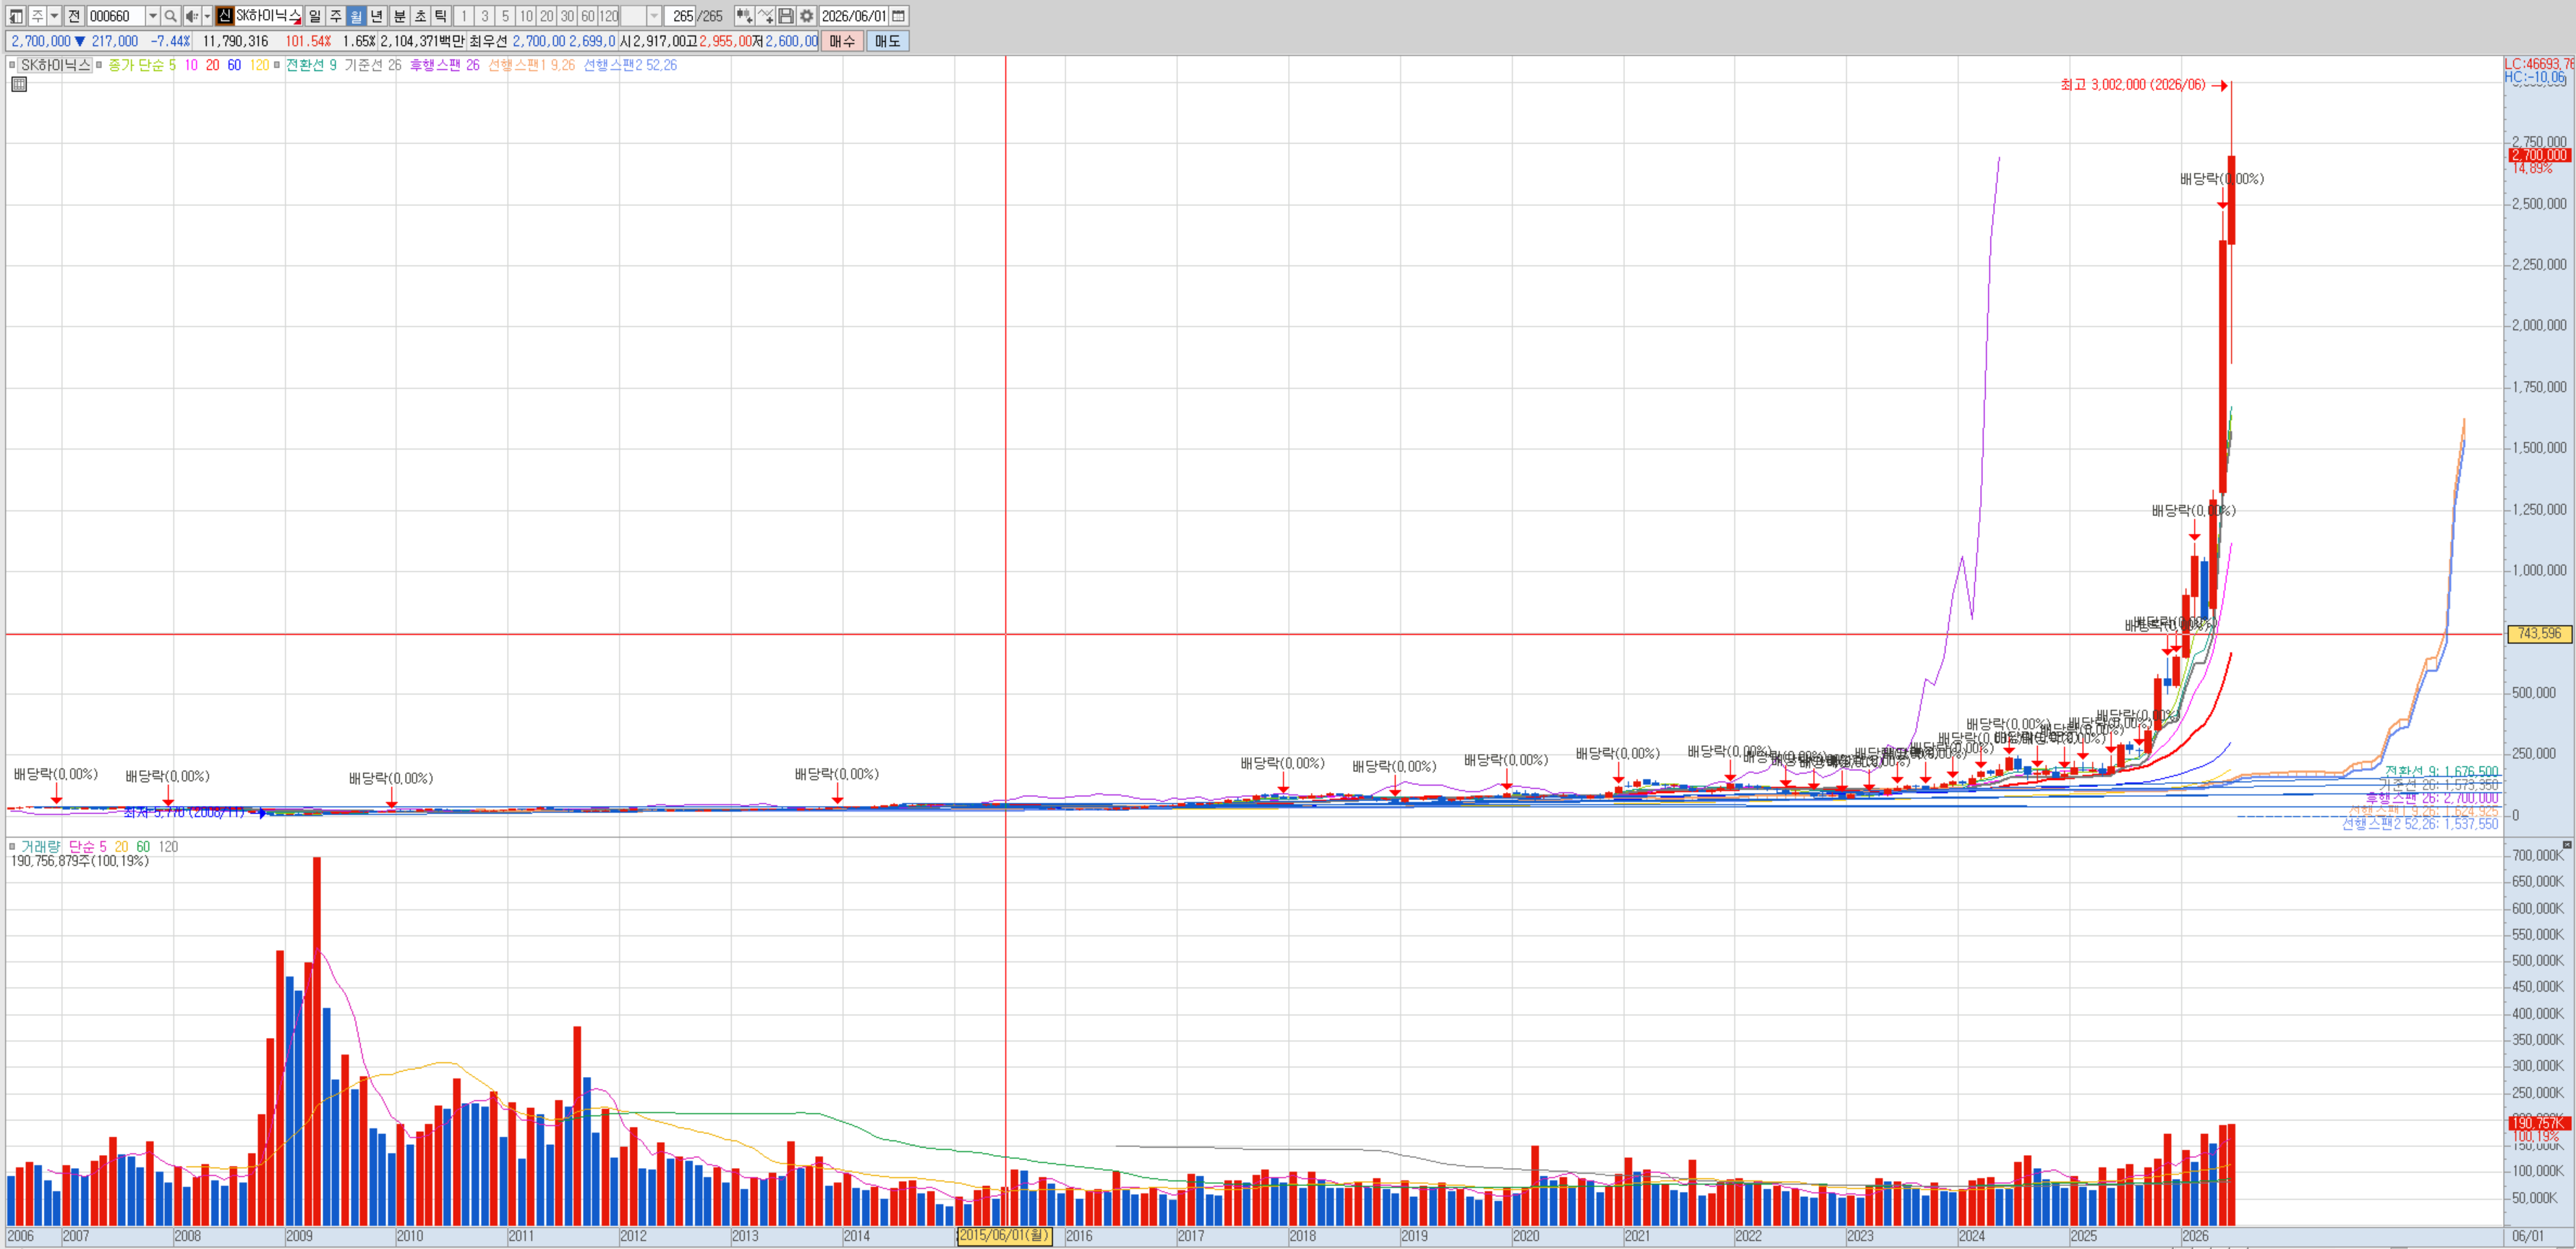Screen dimensions: 2576x1249
Task: Click the 전환선 9 legend label
Action: (311, 65)
